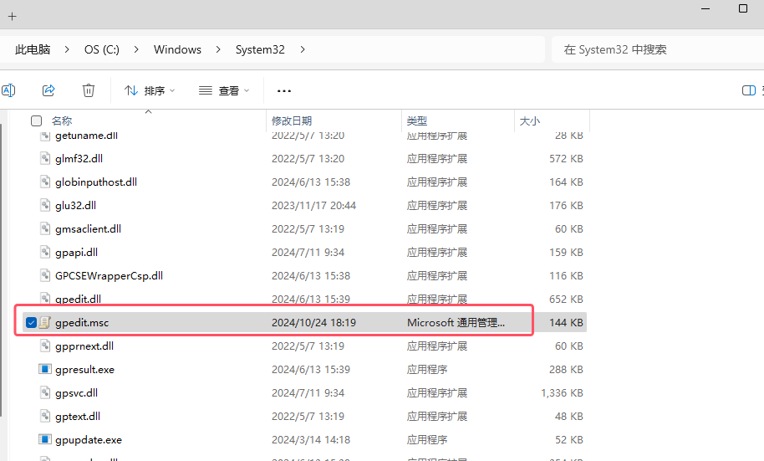Image resolution: width=764 pixels, height=461 pixels.
Task: Toggle the details pane icon
Action: tap(749, 90)
